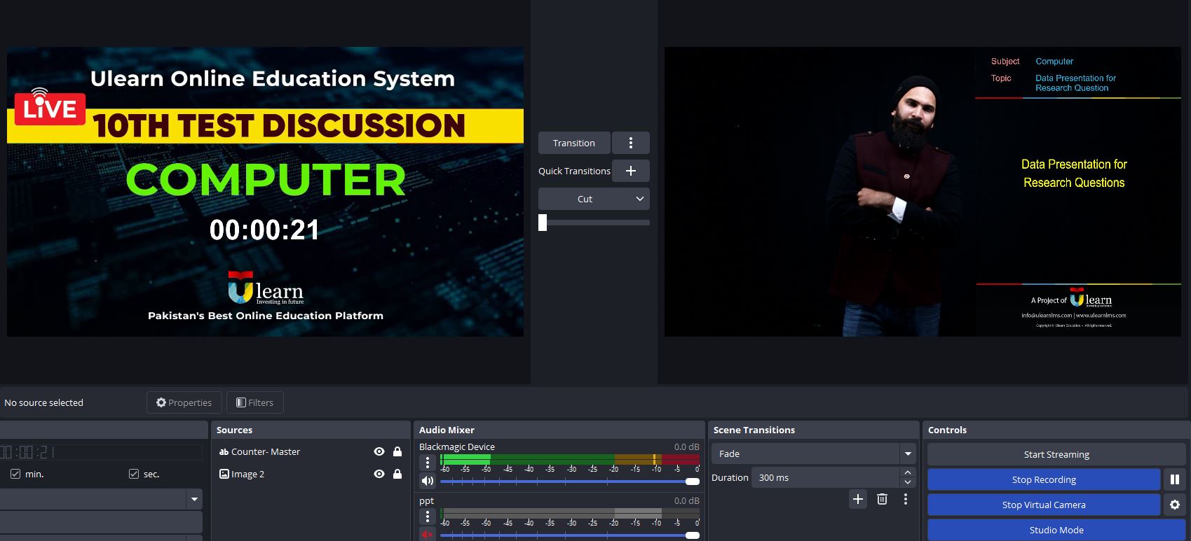1191x541 pixels.
Task: Toggle Studio Mode button
Action: 1056,530
